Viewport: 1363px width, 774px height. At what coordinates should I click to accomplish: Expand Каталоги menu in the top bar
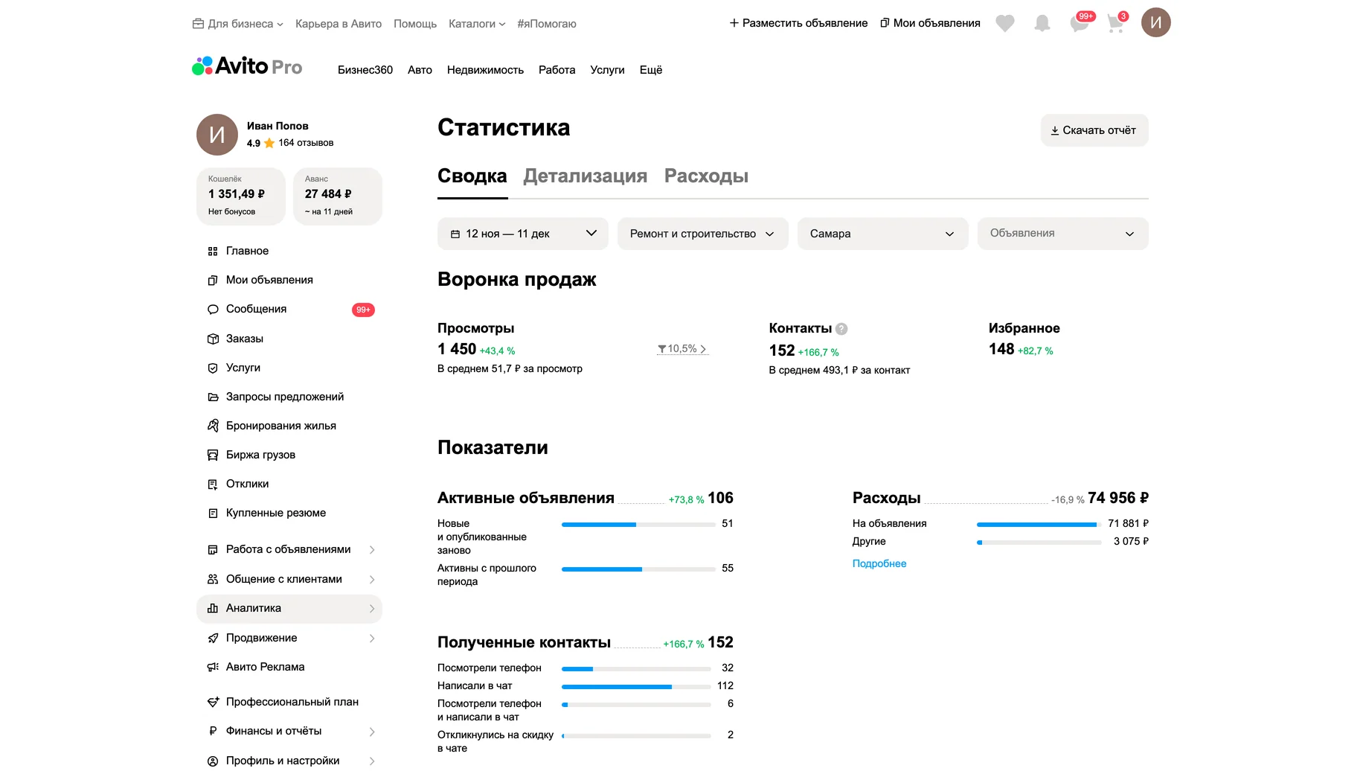pos(477,24)
